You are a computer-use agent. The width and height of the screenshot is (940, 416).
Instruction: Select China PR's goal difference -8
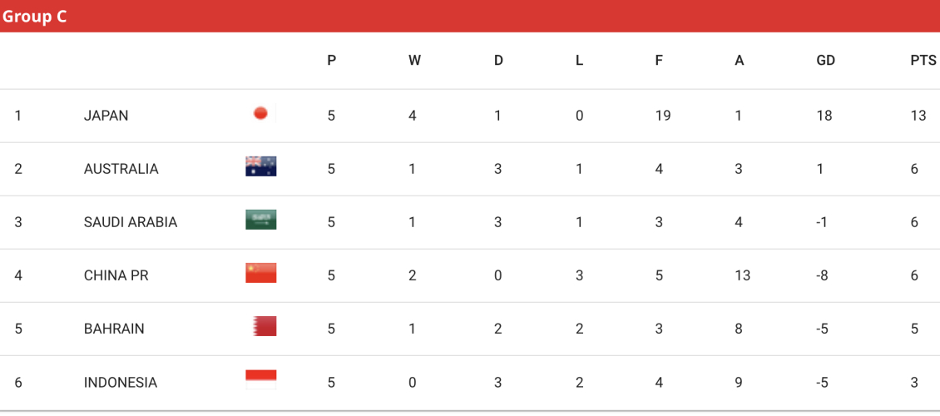pos(824,275)
